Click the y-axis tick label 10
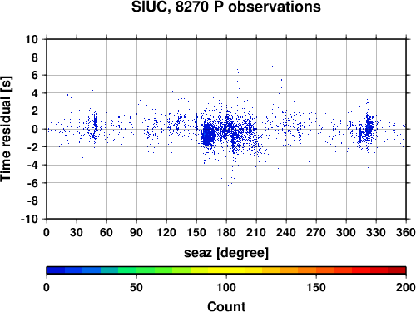The width and height of the screenshot is (416, 312). (32, 39)
